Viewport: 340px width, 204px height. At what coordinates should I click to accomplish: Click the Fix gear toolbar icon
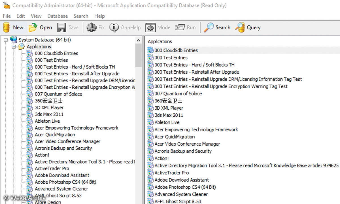92,27
